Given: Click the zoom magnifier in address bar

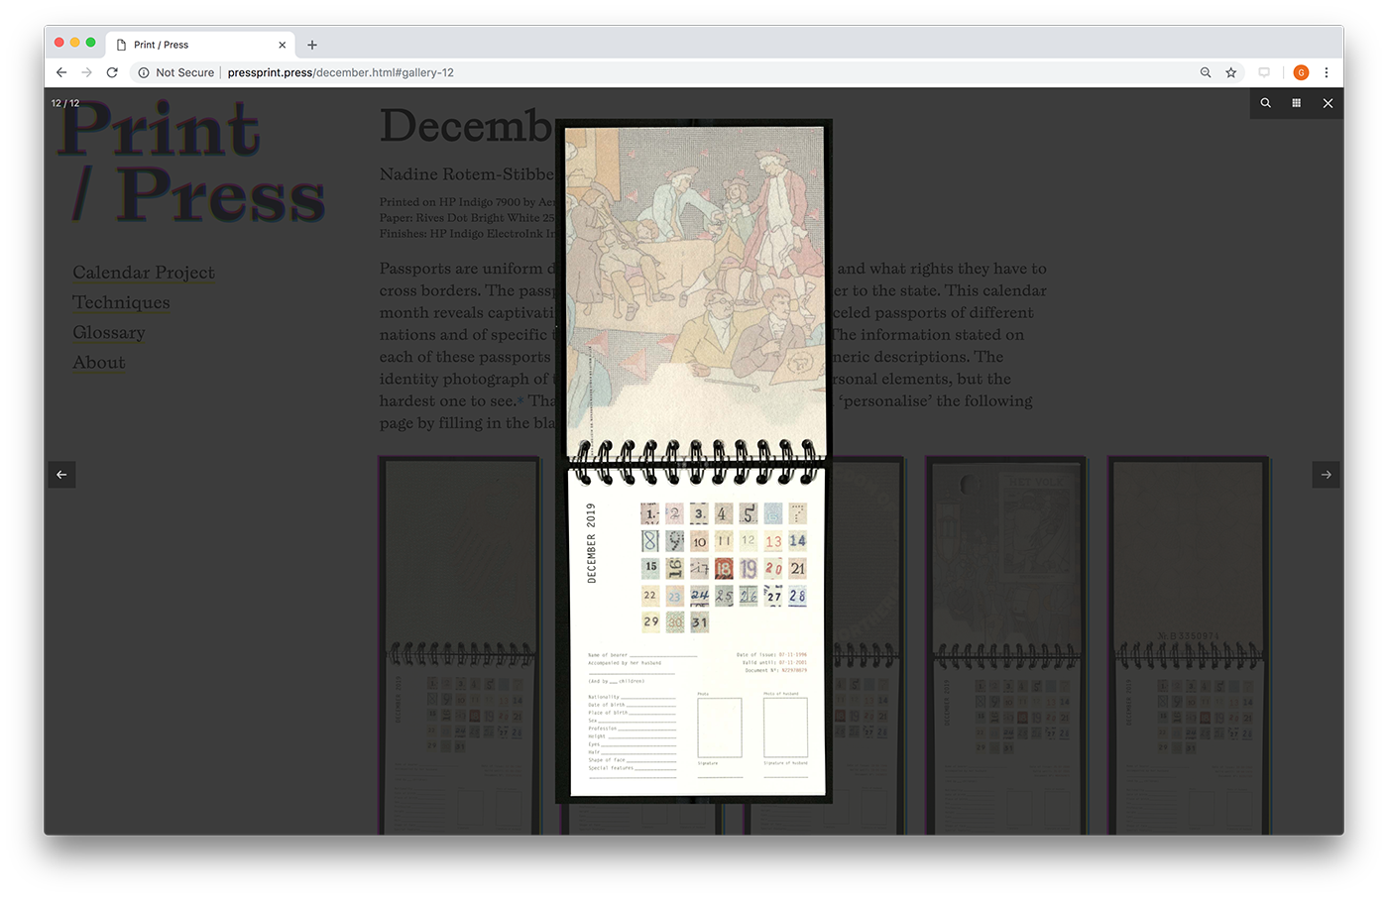Looking at the screenshot, I should click(x=1206, y=72).
